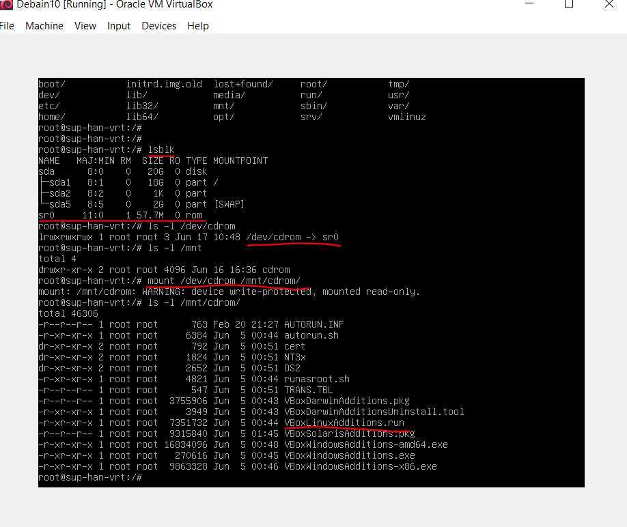627x527 pixels.
Task: Click the runasroot.sh file name
Action: 317,379
